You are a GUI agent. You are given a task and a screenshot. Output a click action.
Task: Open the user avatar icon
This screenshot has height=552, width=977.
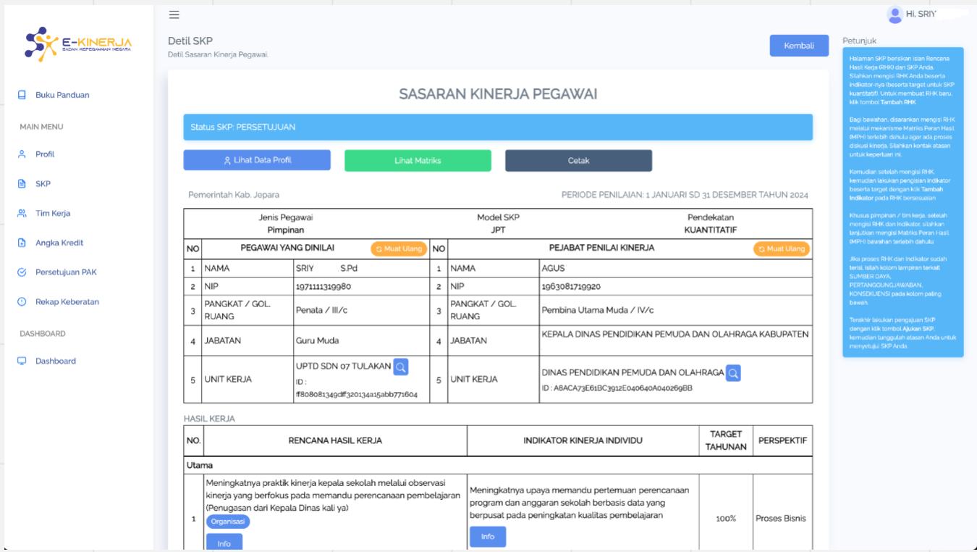coord(894,14)
